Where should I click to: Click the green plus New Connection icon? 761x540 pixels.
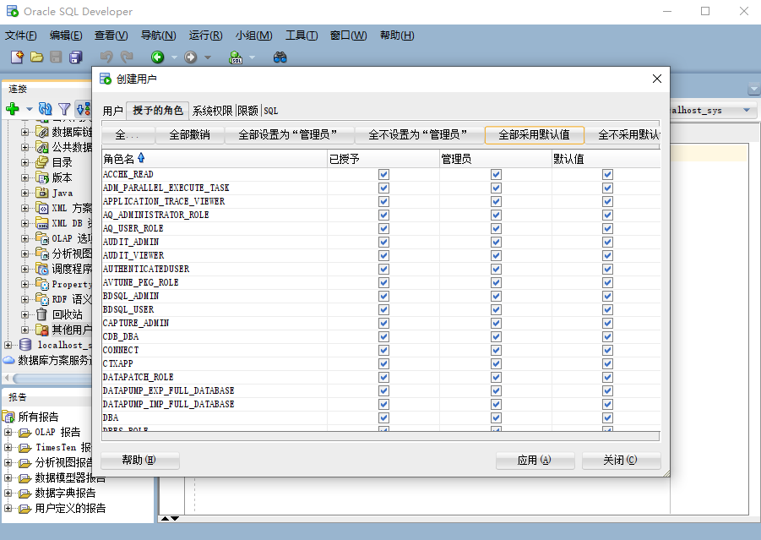click(12, 109)
